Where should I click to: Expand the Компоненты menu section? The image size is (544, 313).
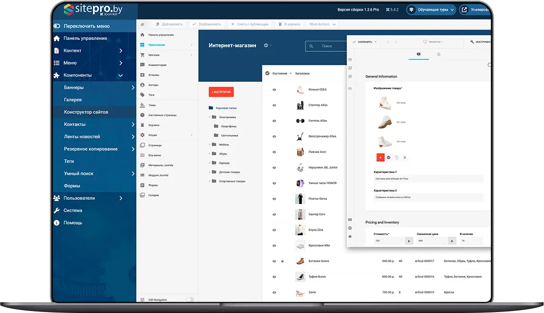click(120, 75)
